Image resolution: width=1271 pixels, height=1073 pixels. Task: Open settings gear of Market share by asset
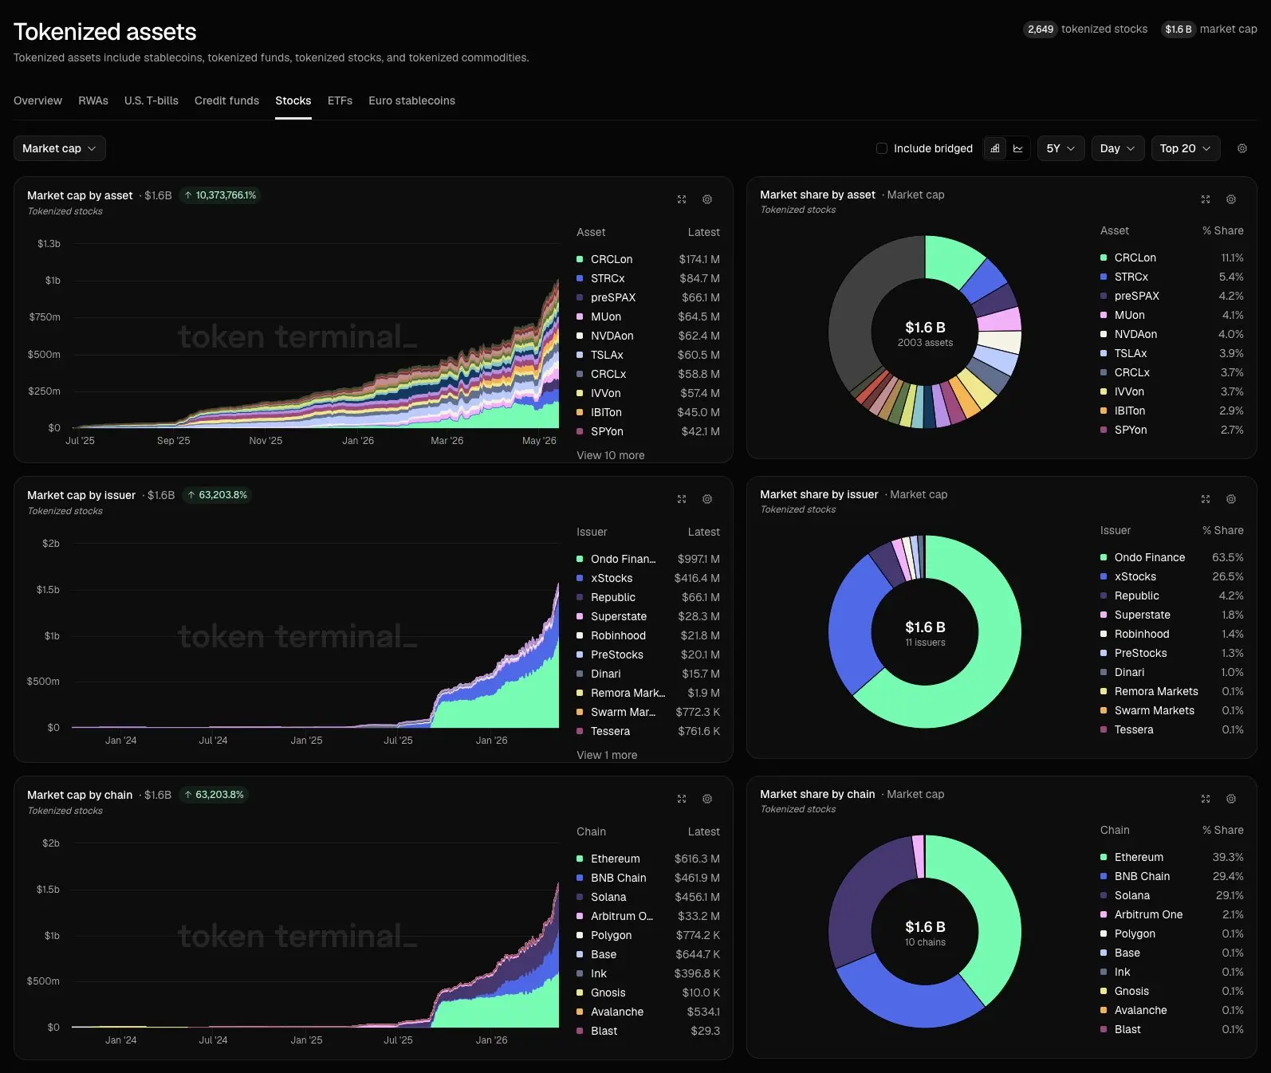tap(1231, 199)
